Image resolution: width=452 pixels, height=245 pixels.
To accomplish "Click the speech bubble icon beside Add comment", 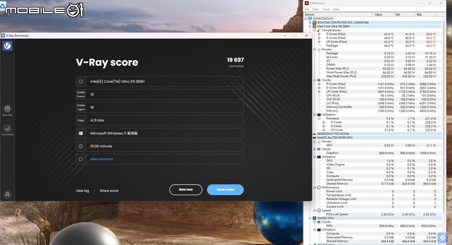I will (x=81, y=159).
